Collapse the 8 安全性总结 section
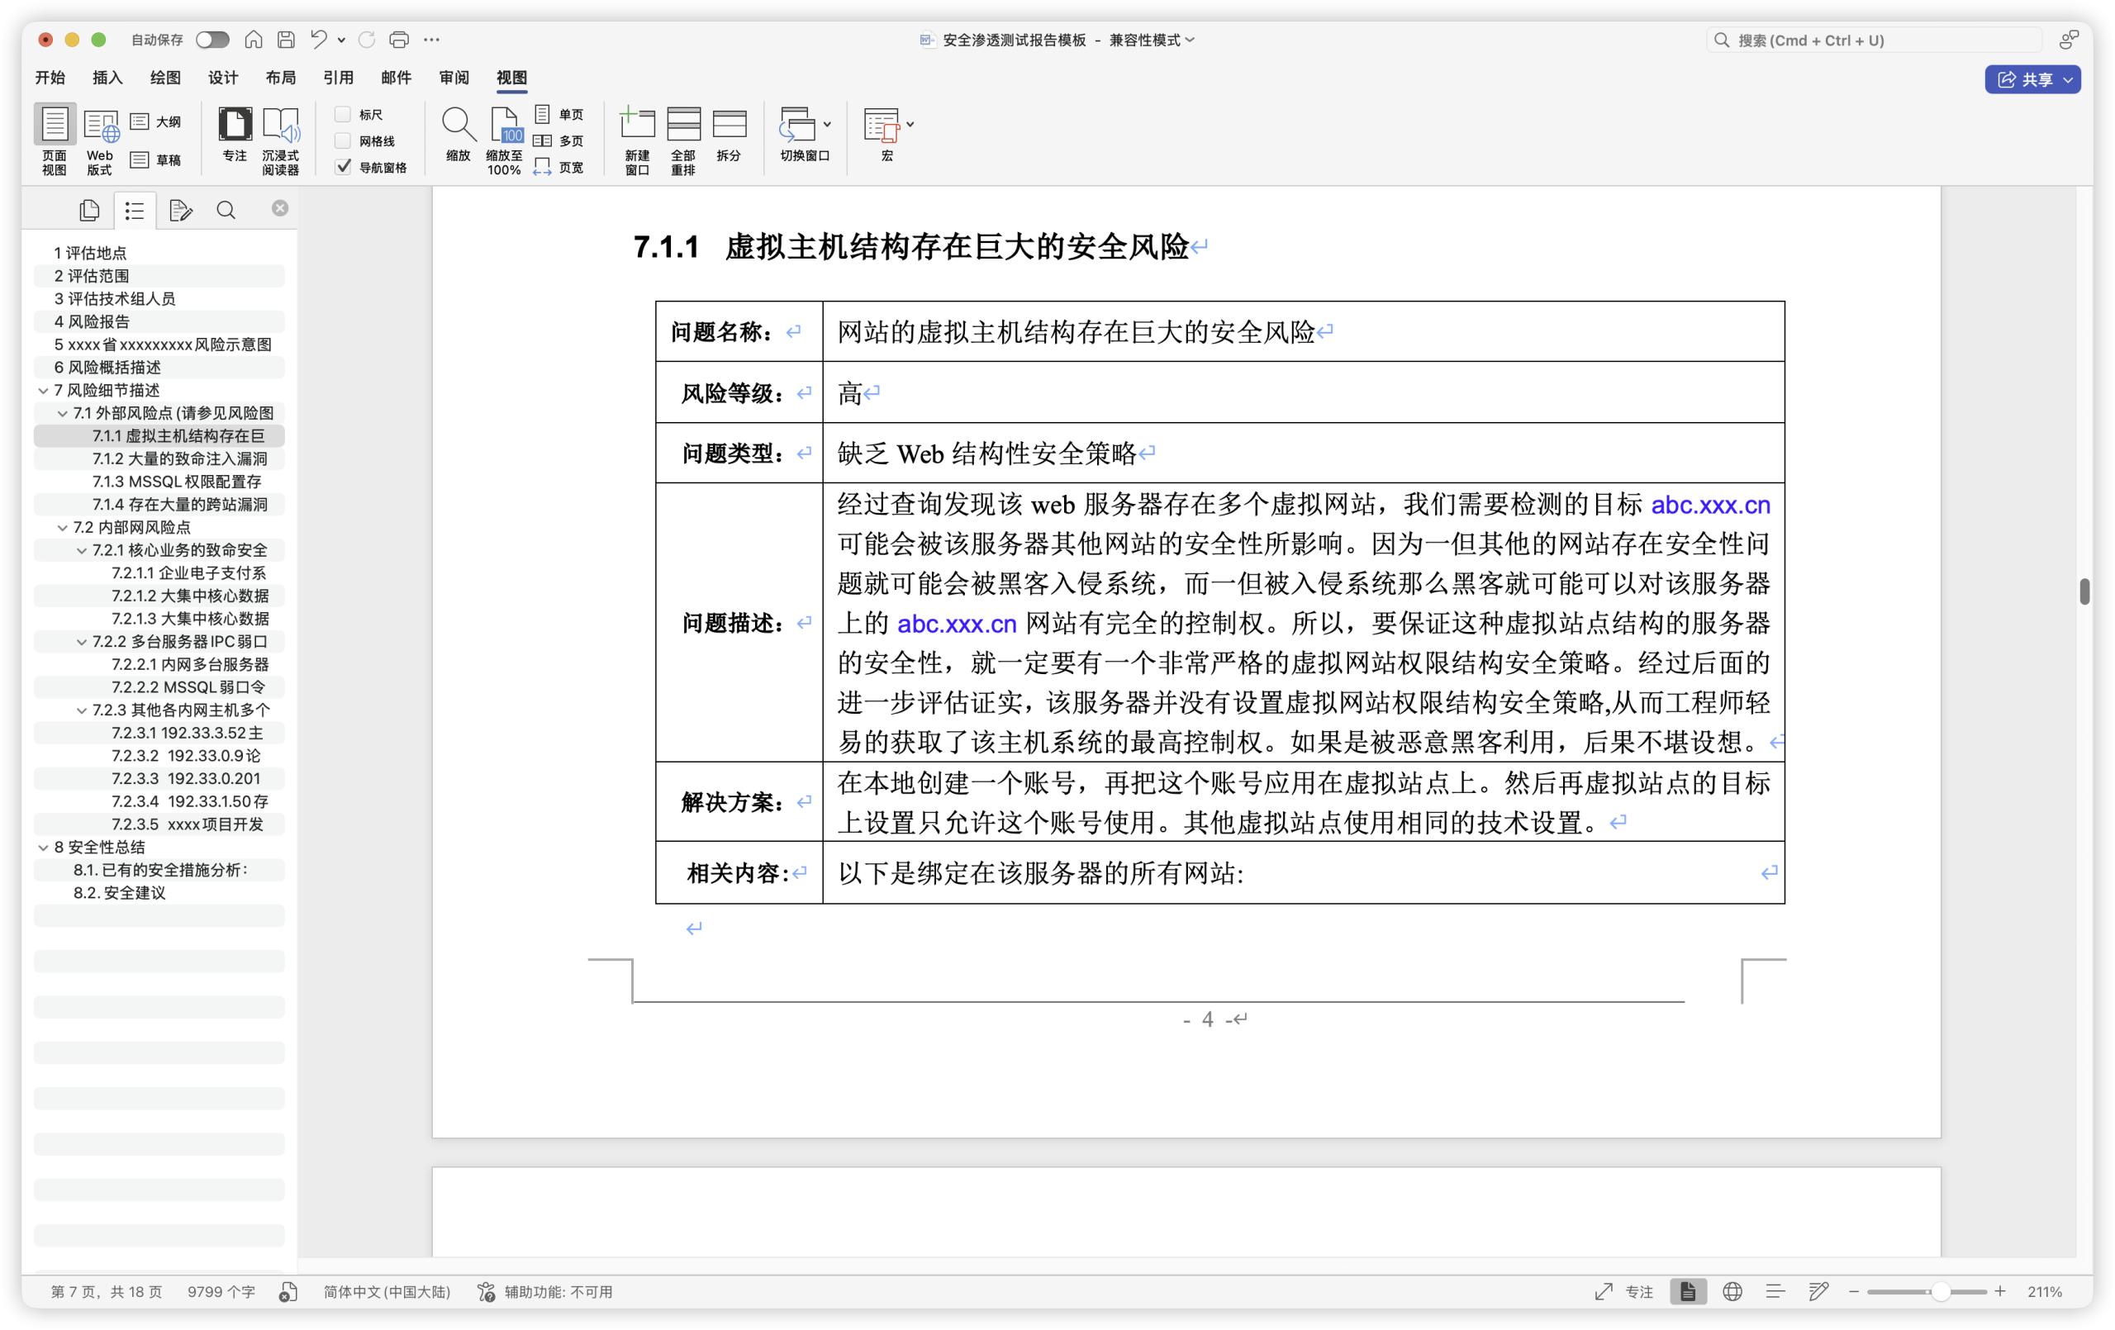2115x1330 pixels. click(x=42, y=847)
